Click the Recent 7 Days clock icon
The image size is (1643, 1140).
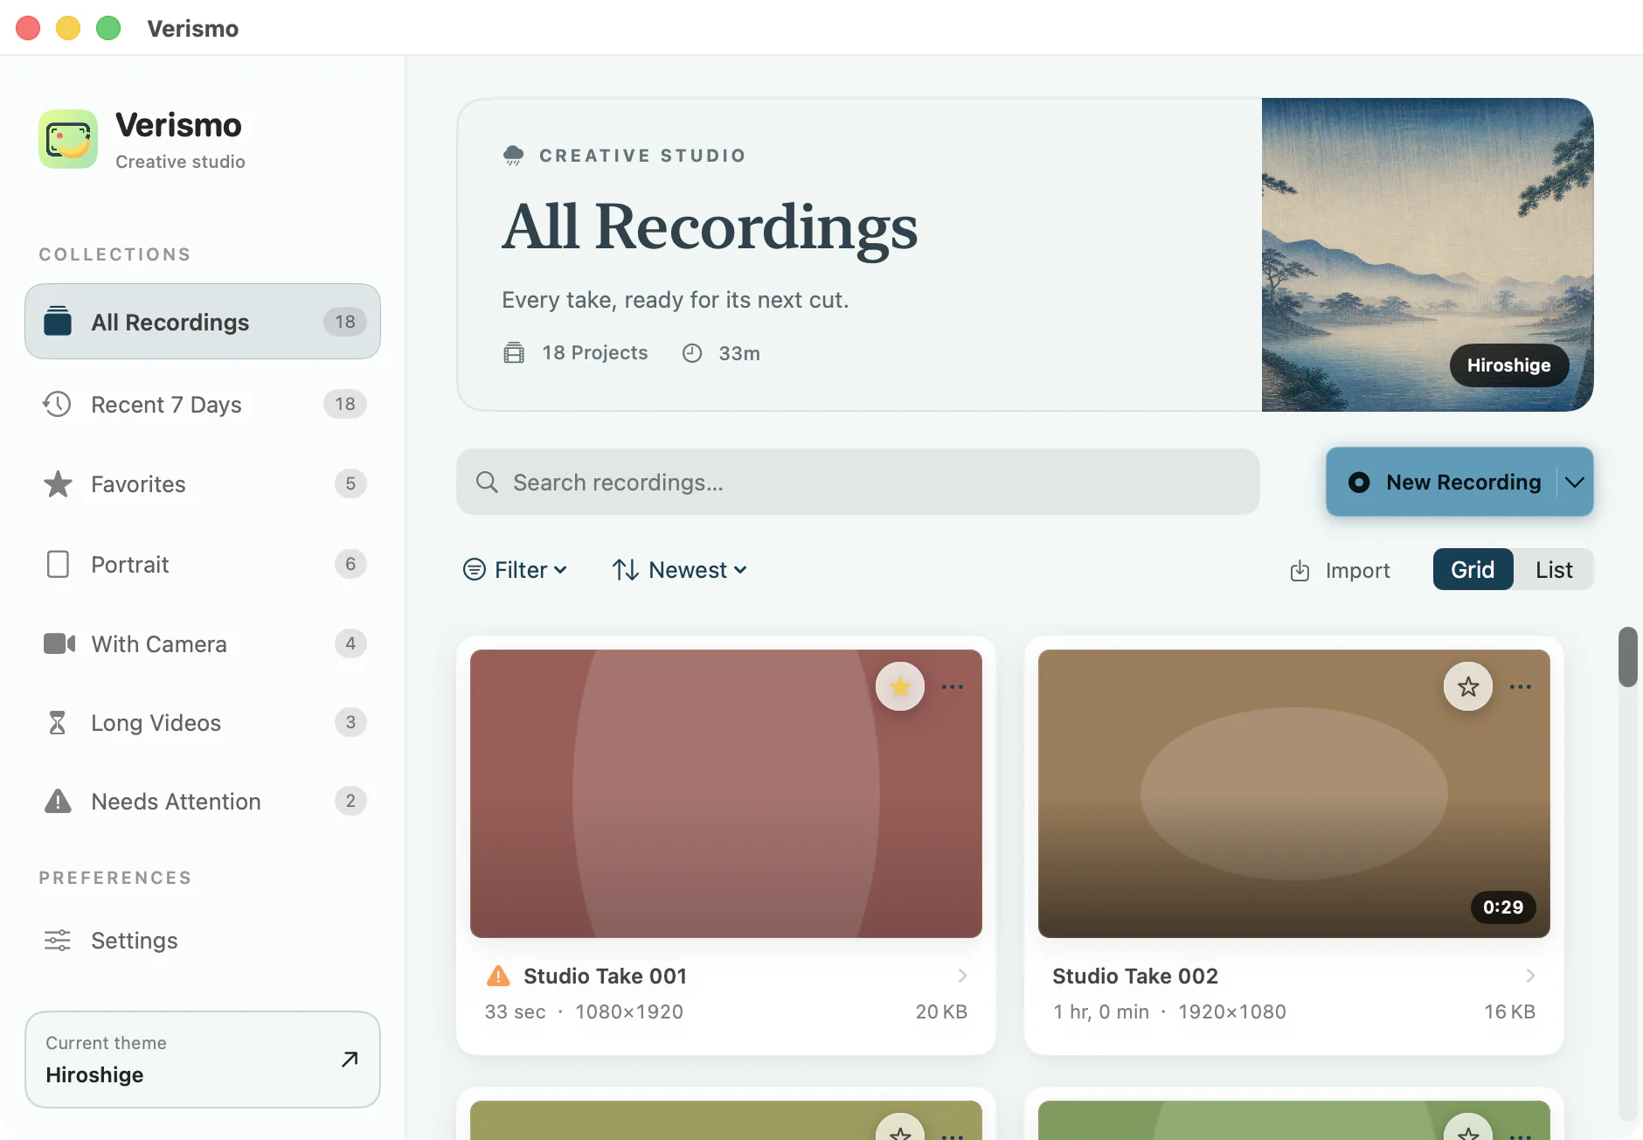(58, 404)
